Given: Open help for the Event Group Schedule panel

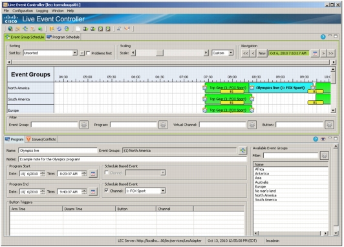Looking at the screenshot, I should tap(323, 37).
